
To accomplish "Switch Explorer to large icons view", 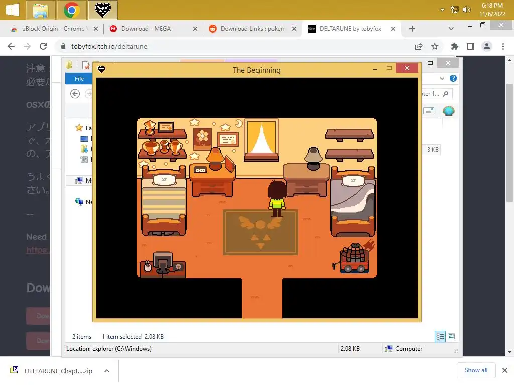I will 451,336.
